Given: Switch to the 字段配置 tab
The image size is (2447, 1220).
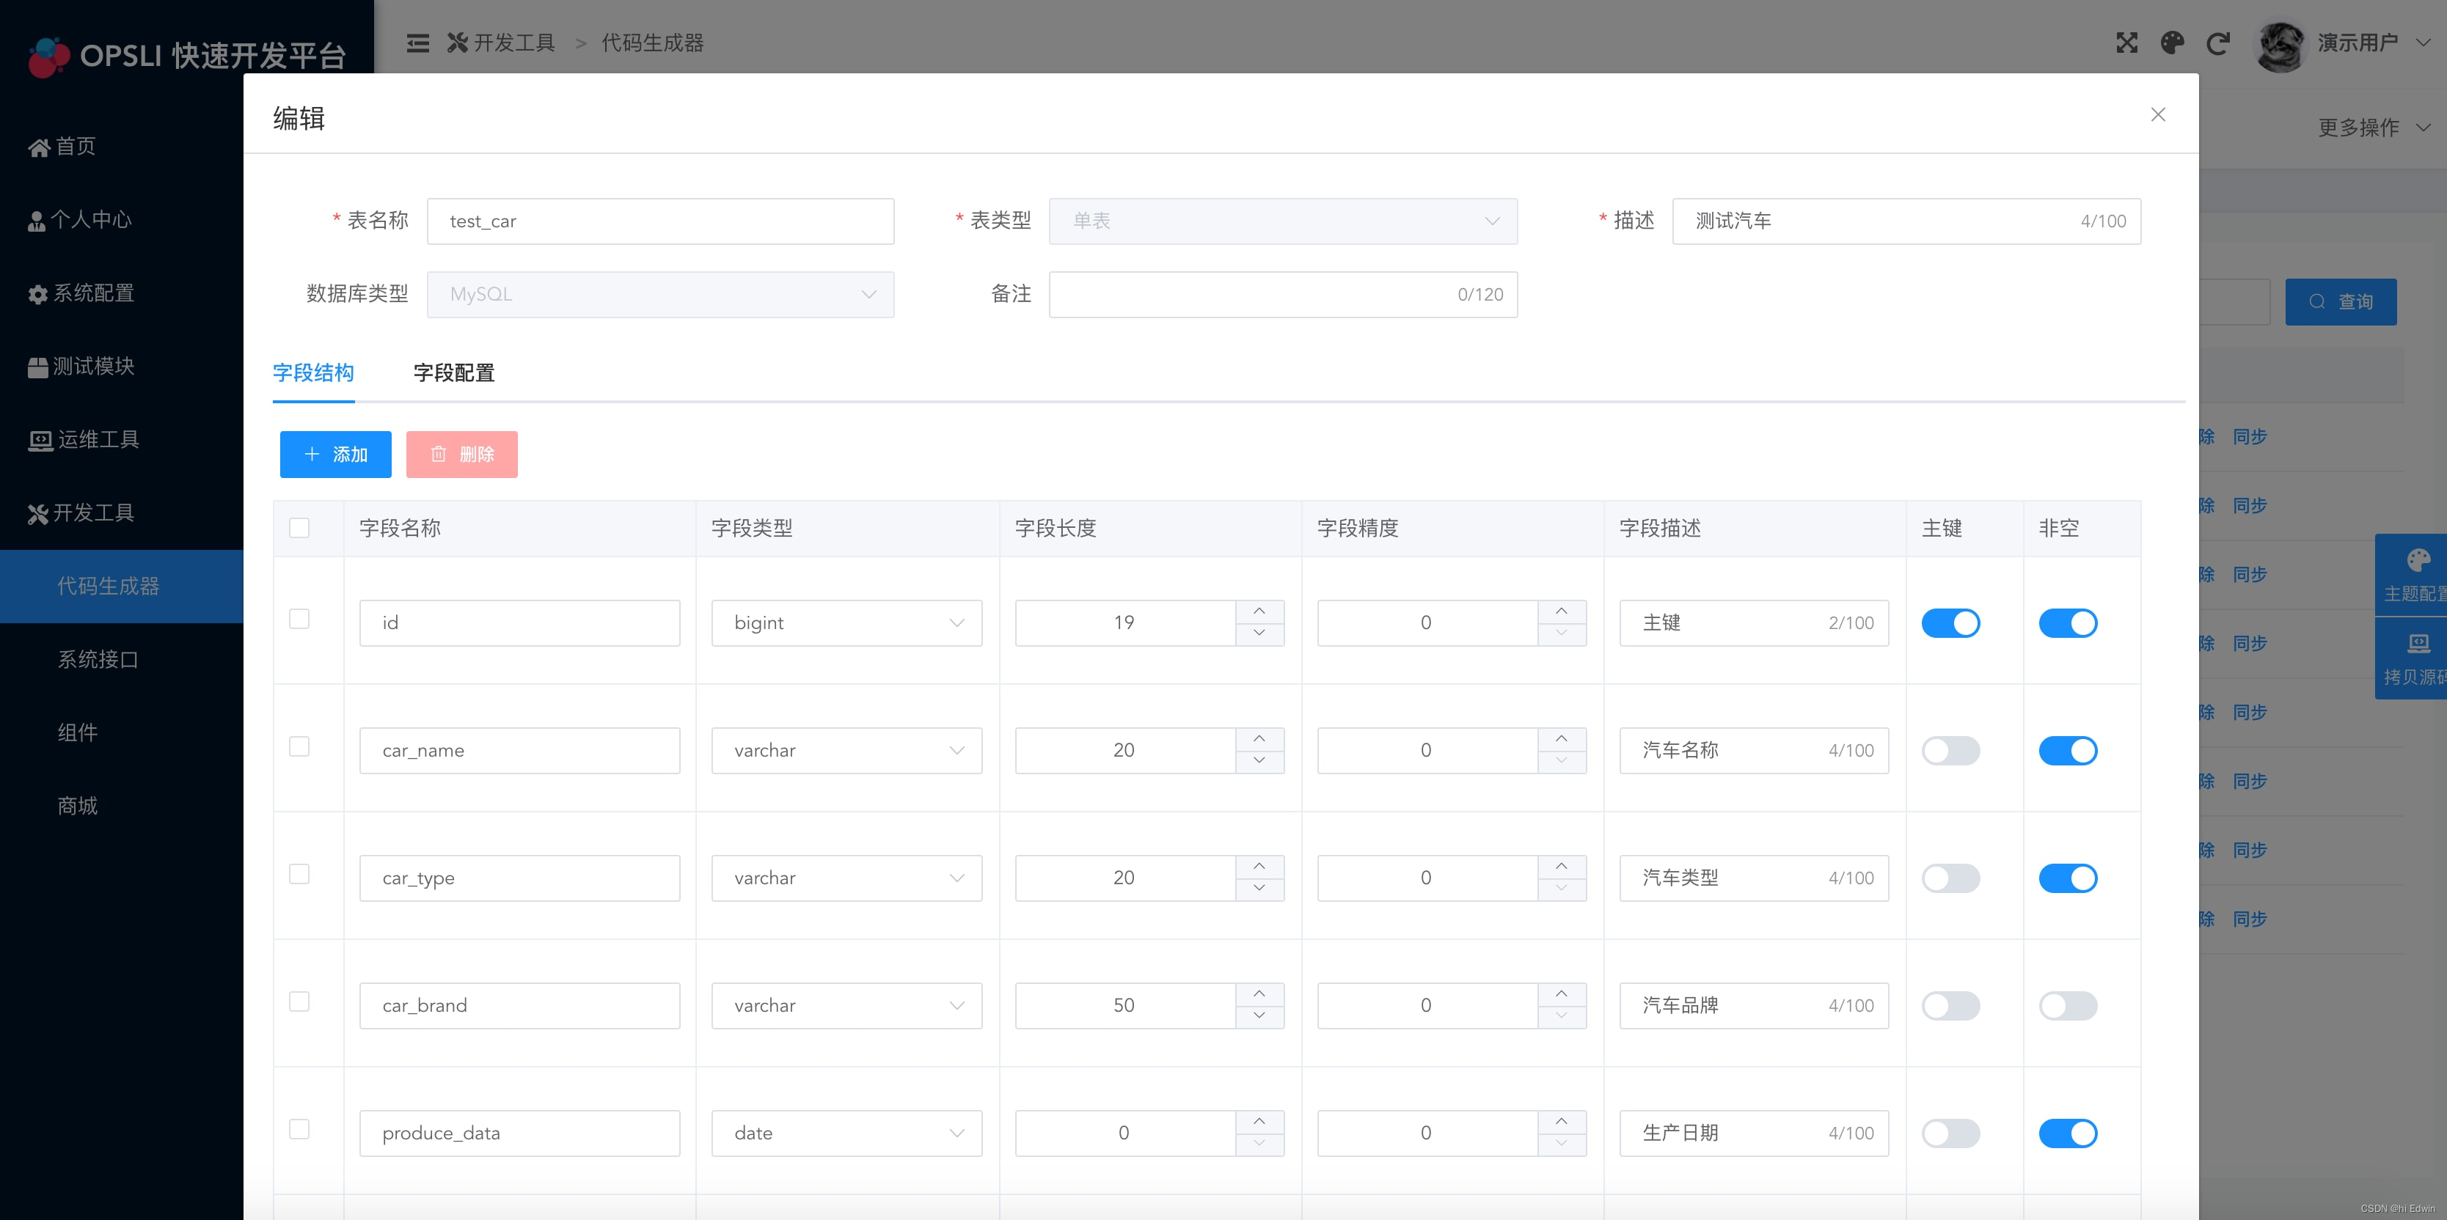Looking at the screenshot, I should [x=454, y=373].
